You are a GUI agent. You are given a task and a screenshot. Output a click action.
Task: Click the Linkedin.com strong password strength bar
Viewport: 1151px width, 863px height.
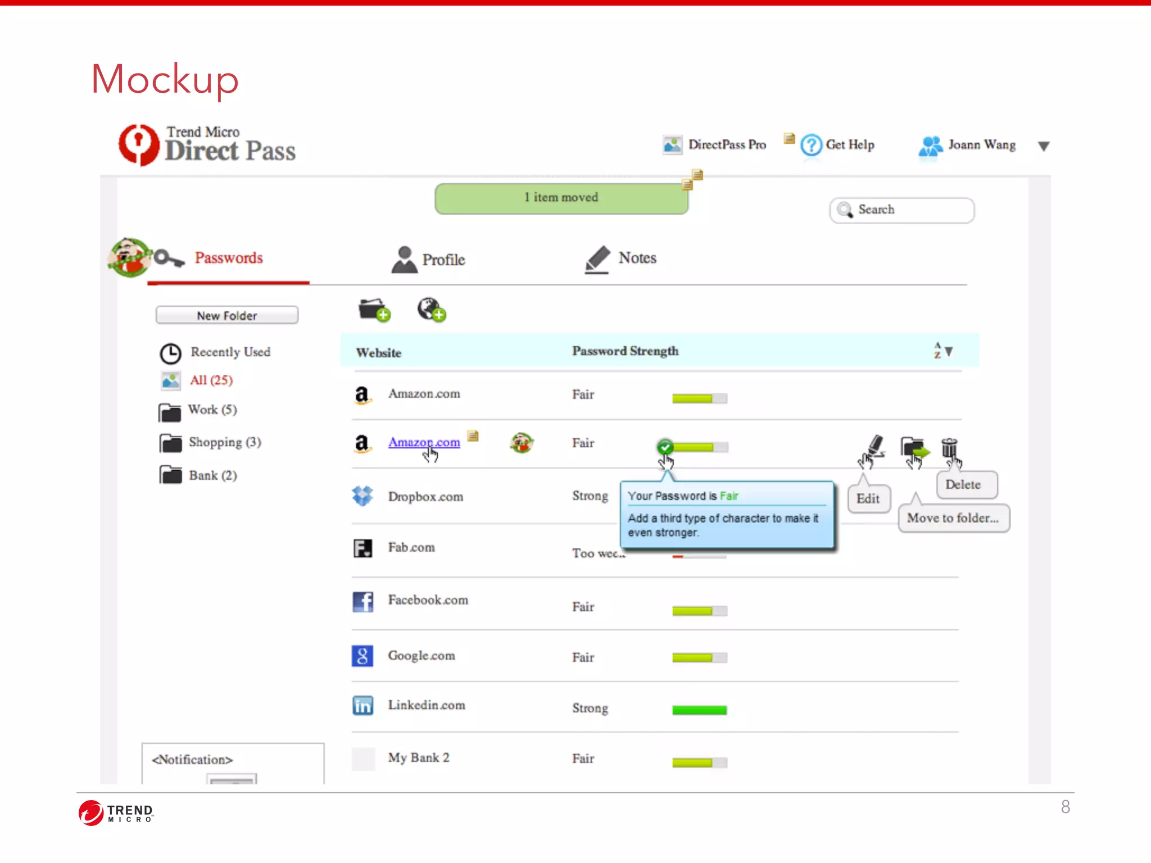(x=699, y=710)
